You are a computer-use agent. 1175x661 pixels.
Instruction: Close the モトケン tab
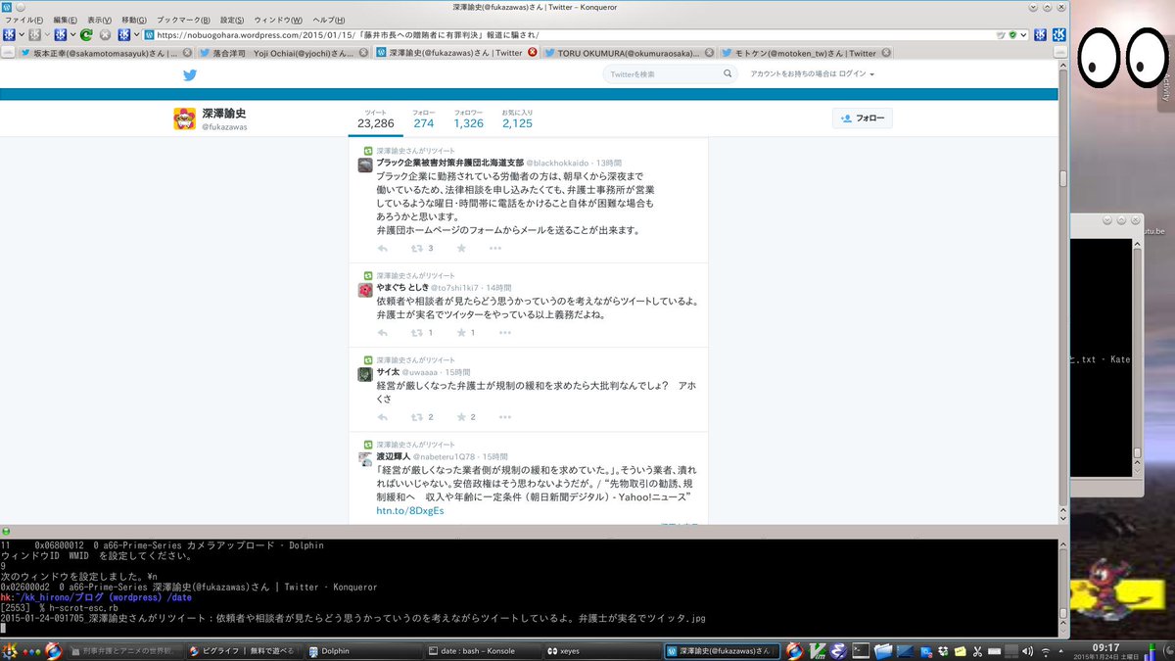(886, 52)
